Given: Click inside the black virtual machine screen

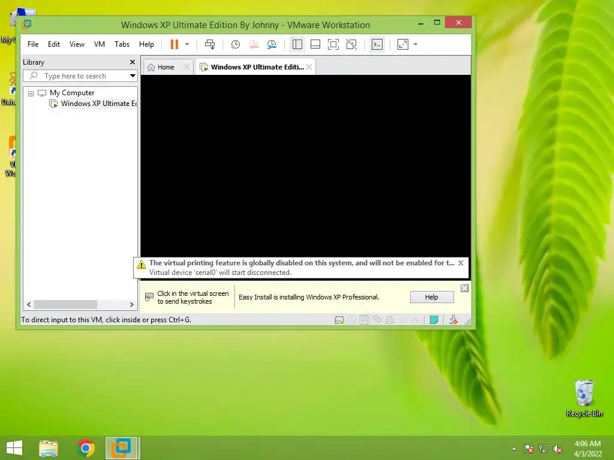Looking at the screenshot, I should point(305,167).
